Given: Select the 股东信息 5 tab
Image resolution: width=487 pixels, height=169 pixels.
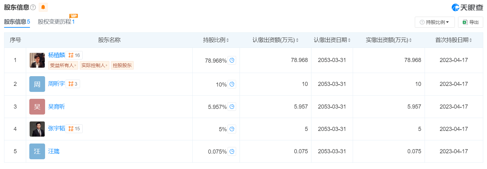Looking at the screenshot, I should coord(17,22).
